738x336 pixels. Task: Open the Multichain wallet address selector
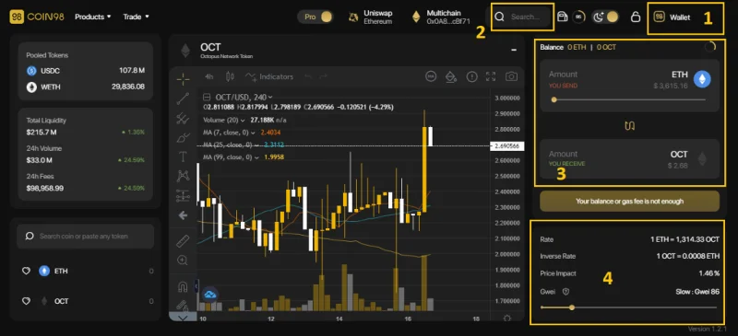[x=441, y=17]
